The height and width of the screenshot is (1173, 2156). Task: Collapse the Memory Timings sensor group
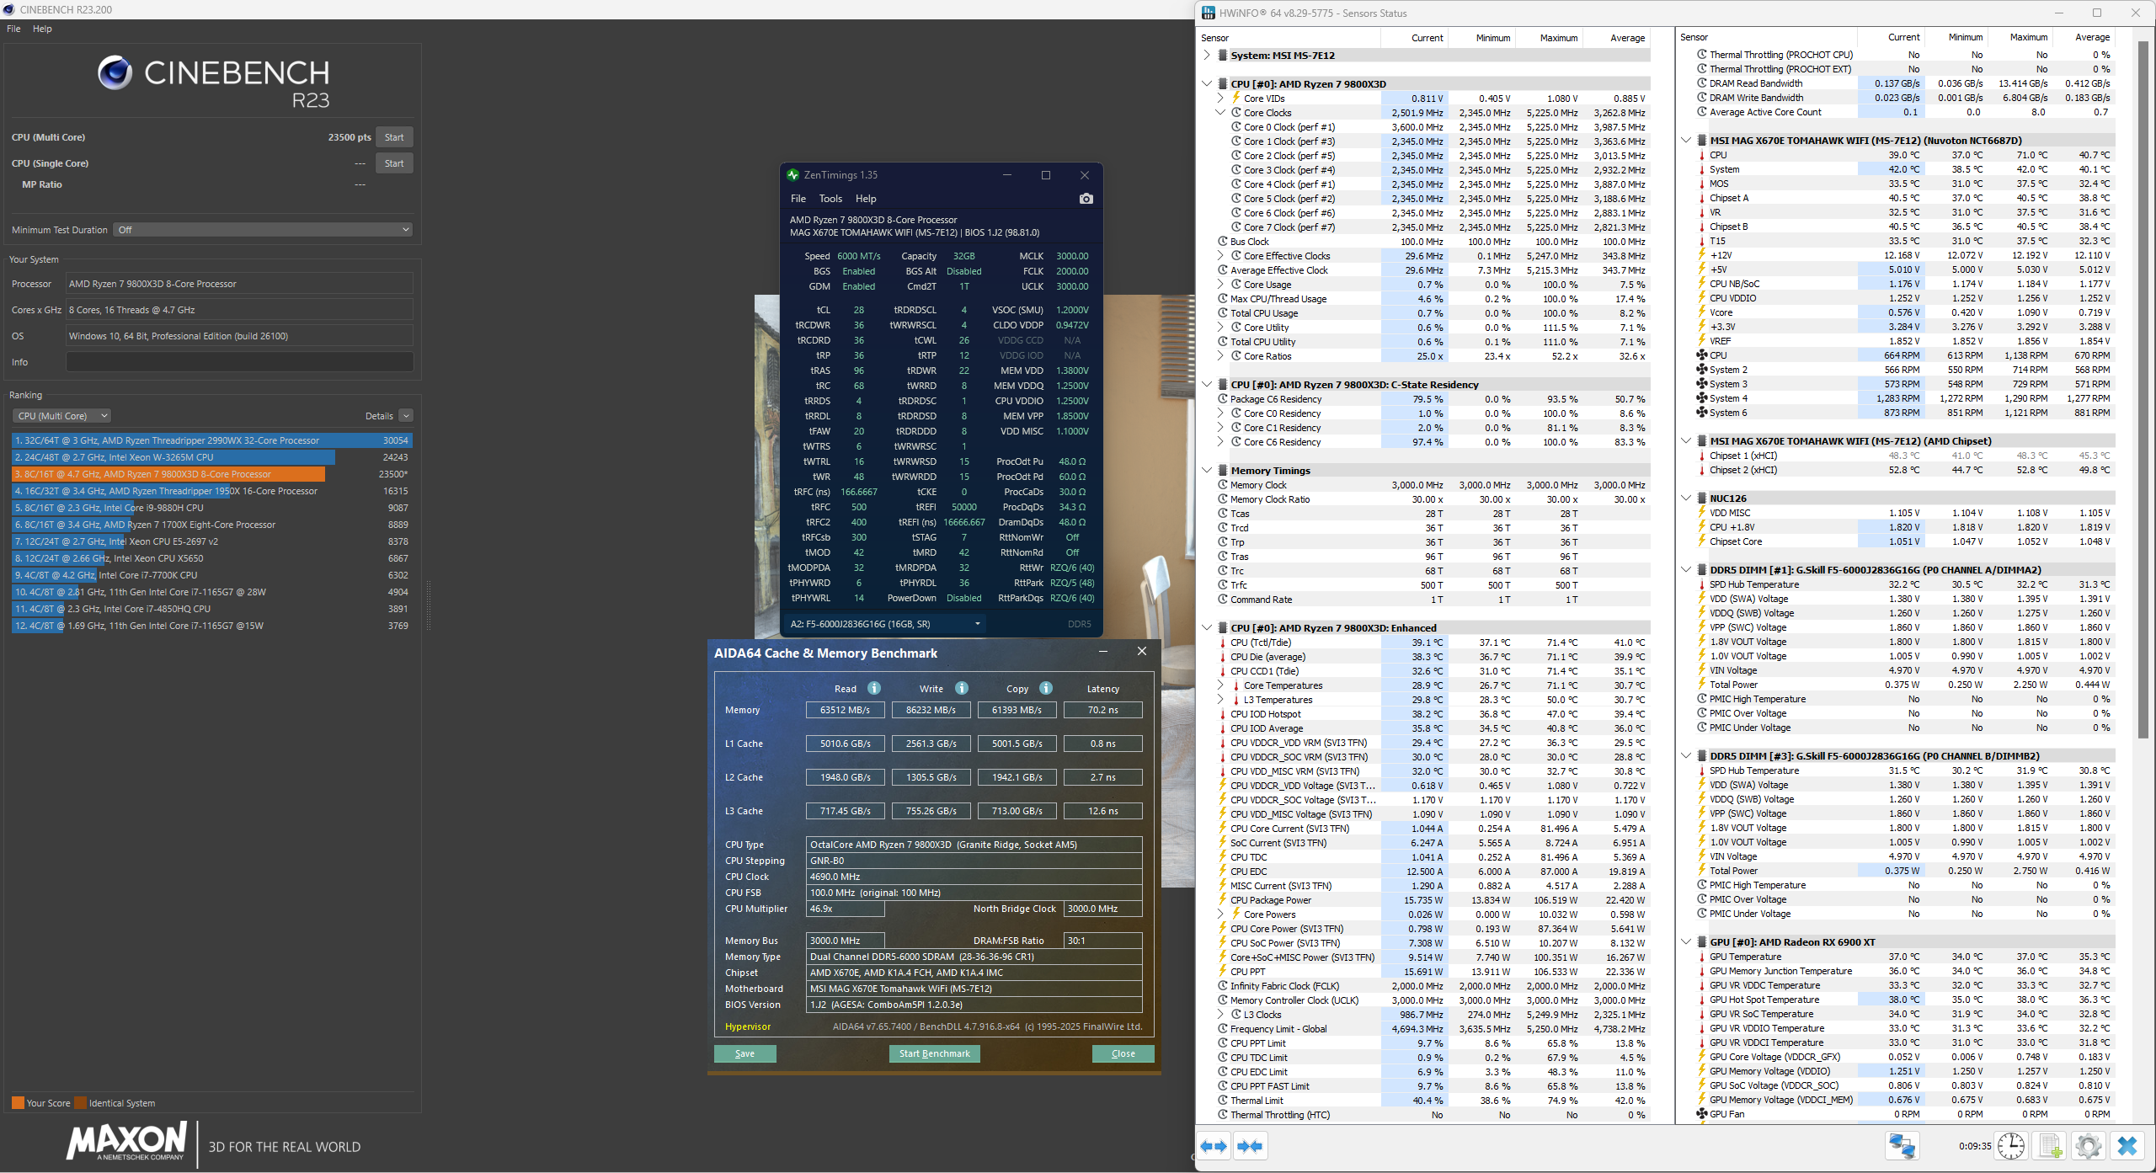click(x=1207, y=470)
